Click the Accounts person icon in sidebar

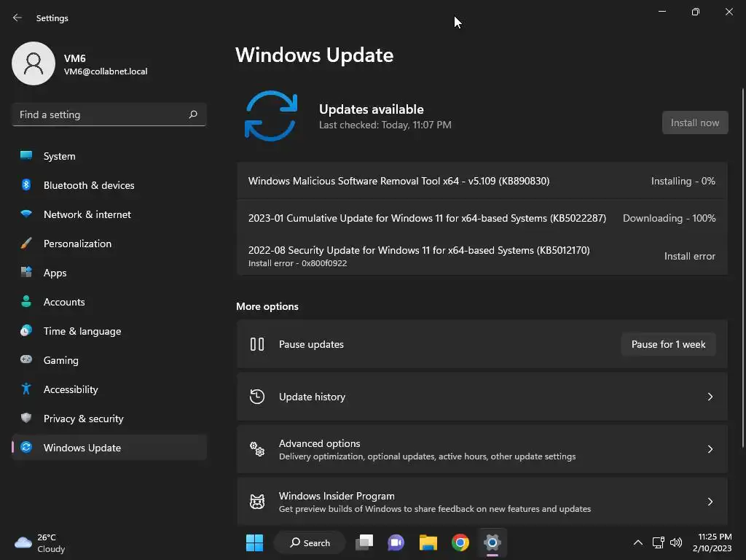point(26,301)
